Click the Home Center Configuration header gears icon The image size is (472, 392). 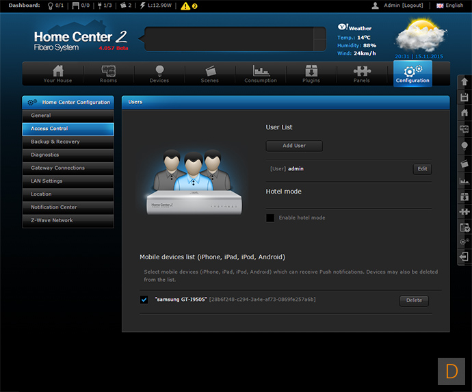(x=32, y=103)
